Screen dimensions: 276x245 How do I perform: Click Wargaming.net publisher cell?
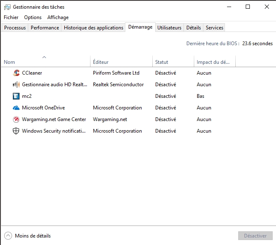coord(110,119)
